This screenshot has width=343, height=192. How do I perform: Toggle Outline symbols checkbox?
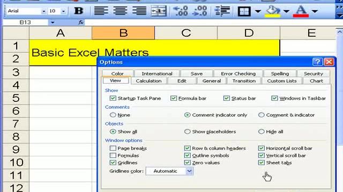pyautogui.click(x=187, y=155)
